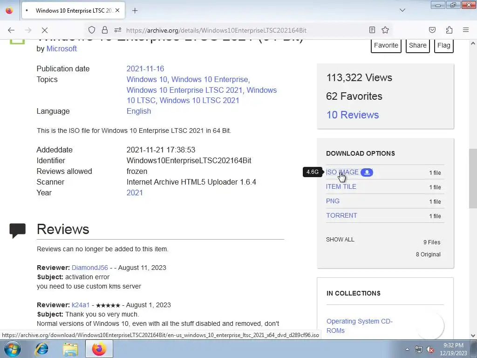Launch Internet Explorer from the taskbar
The width and height of the screenshot is (477, 358).
point(41,349)
